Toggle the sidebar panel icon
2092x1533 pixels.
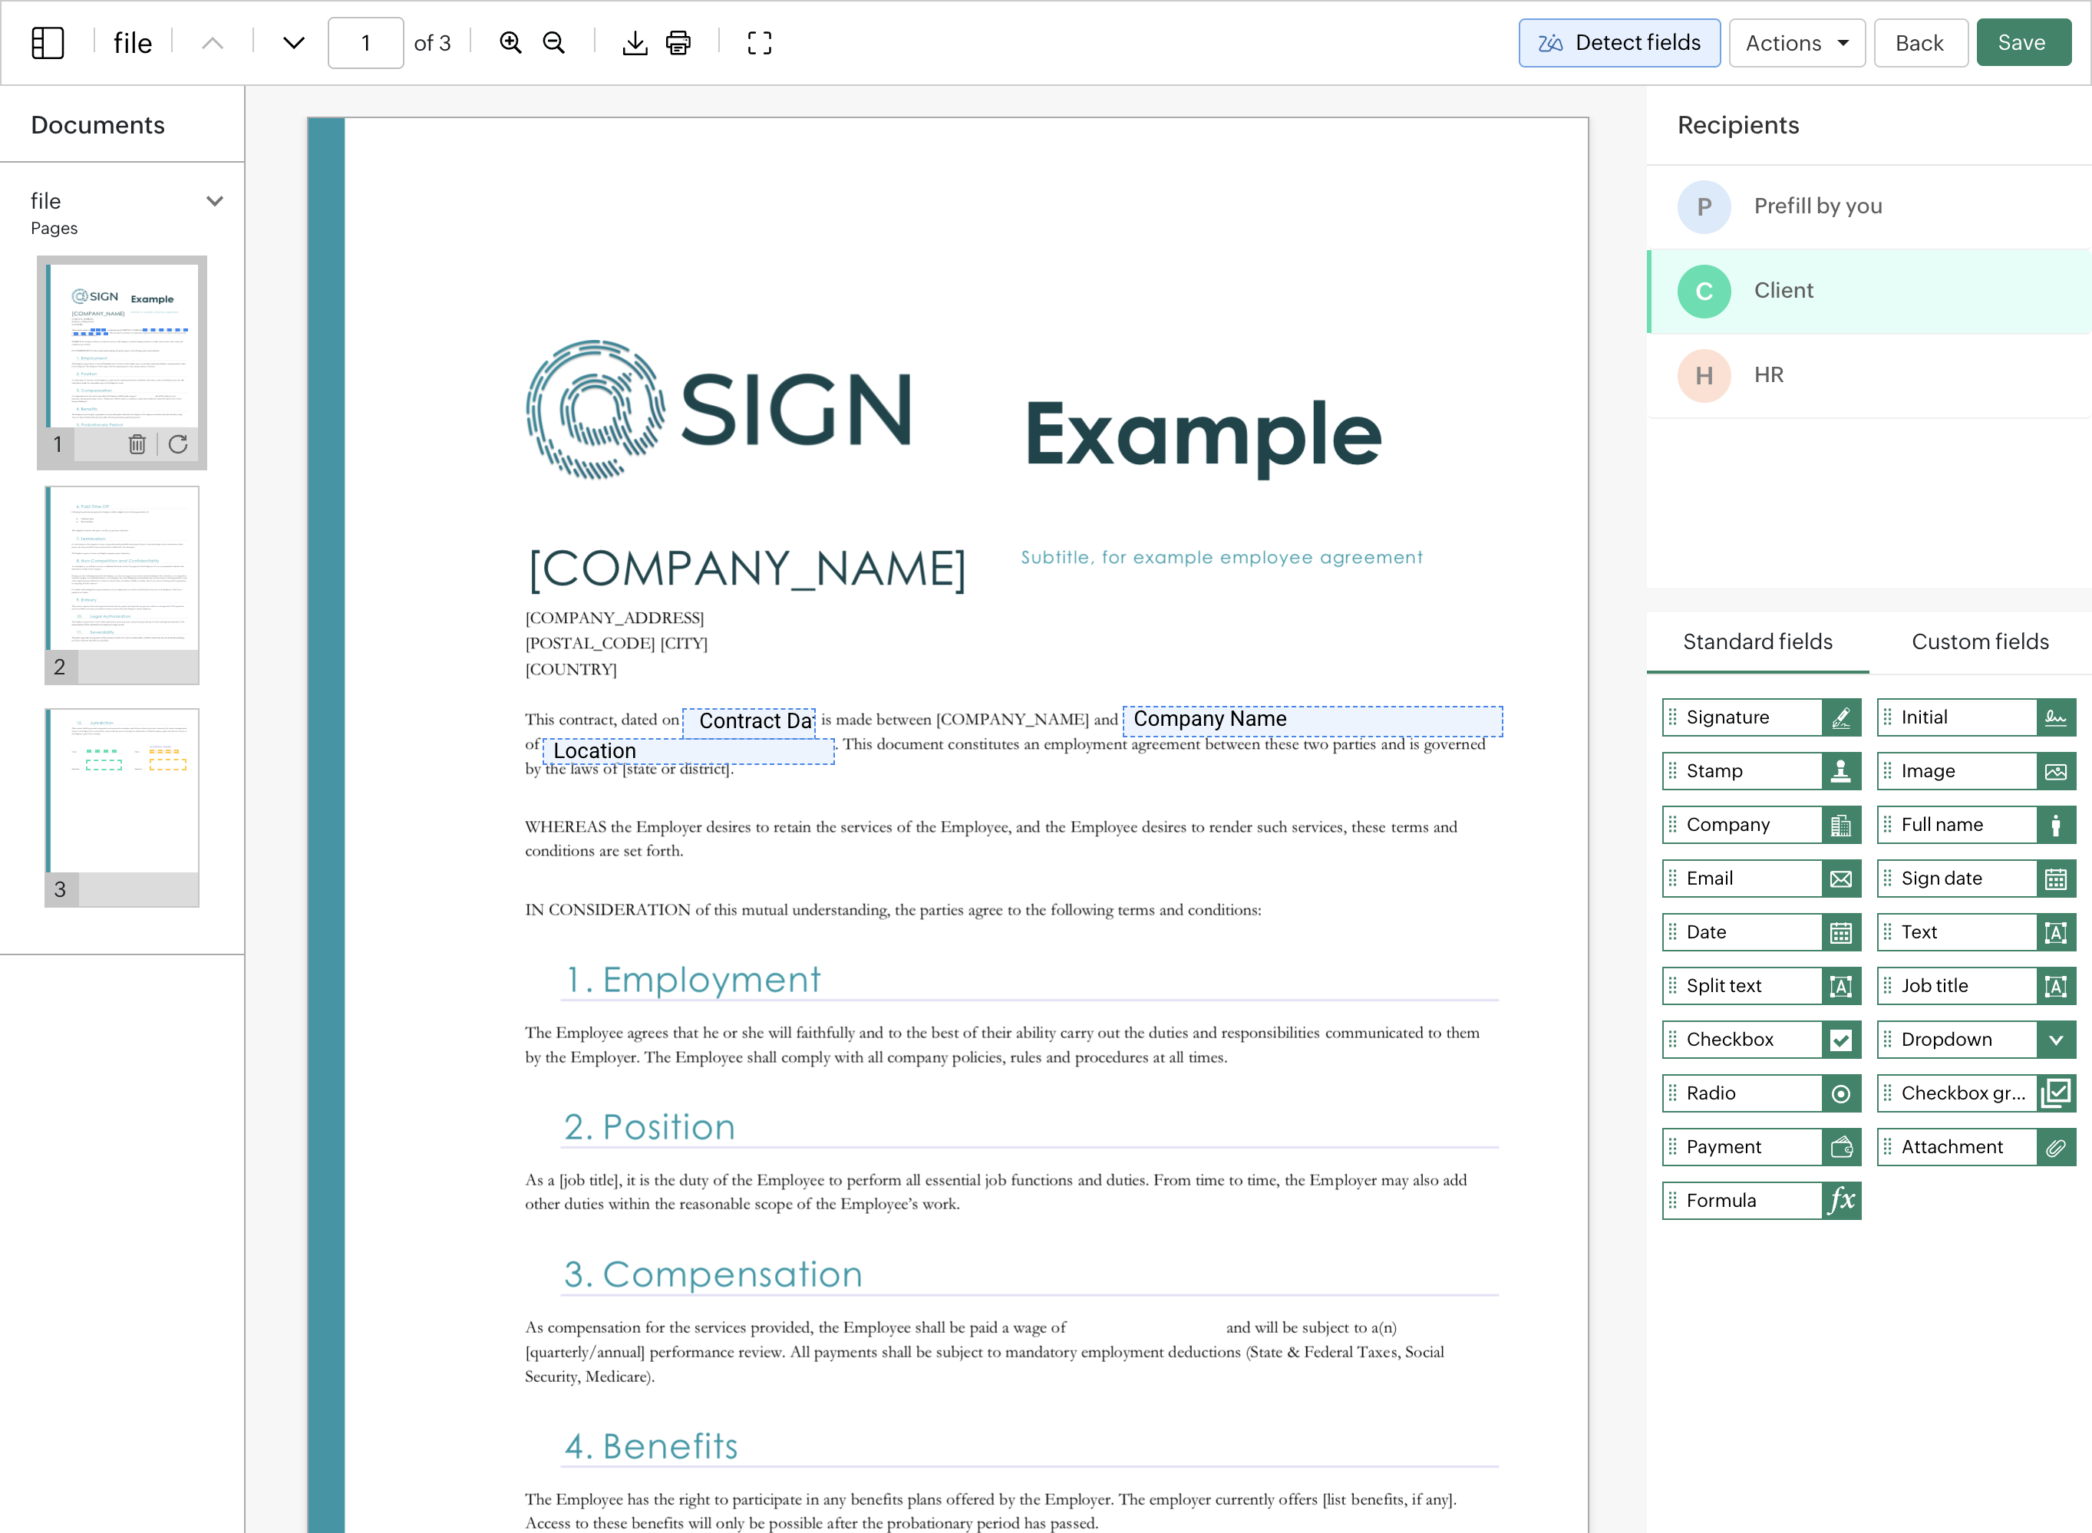(x=48, y=43)
